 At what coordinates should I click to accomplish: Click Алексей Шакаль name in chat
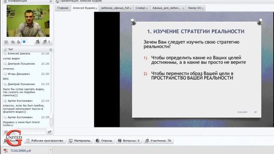(x=19, y=53)
